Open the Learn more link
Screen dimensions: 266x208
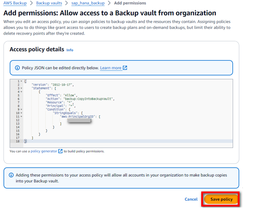pos(111,68)
